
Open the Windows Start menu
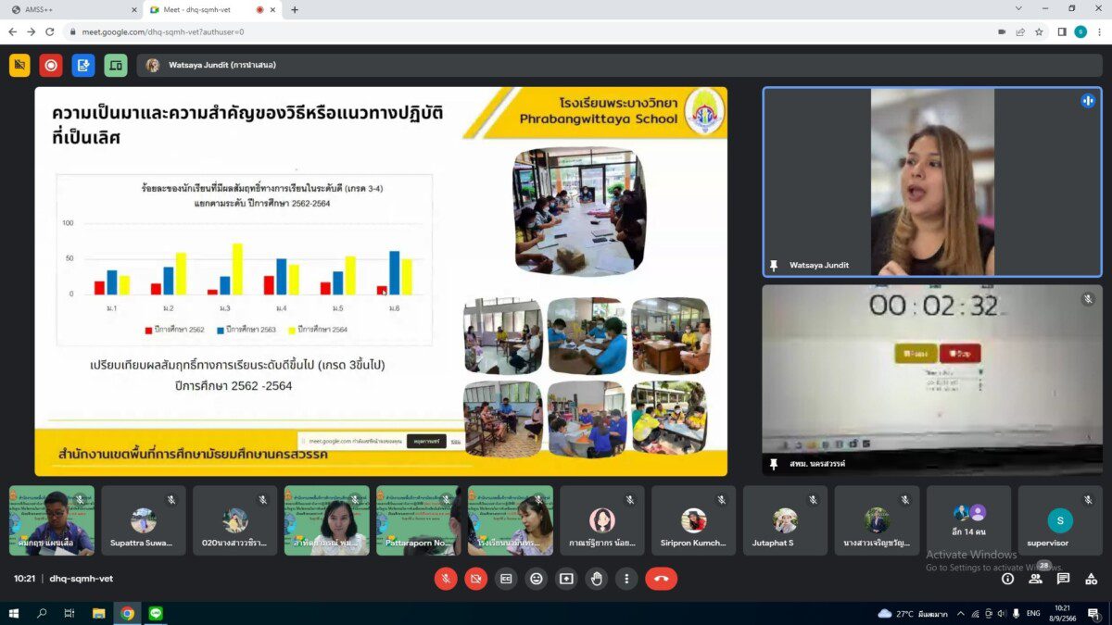tap(14, 613)
